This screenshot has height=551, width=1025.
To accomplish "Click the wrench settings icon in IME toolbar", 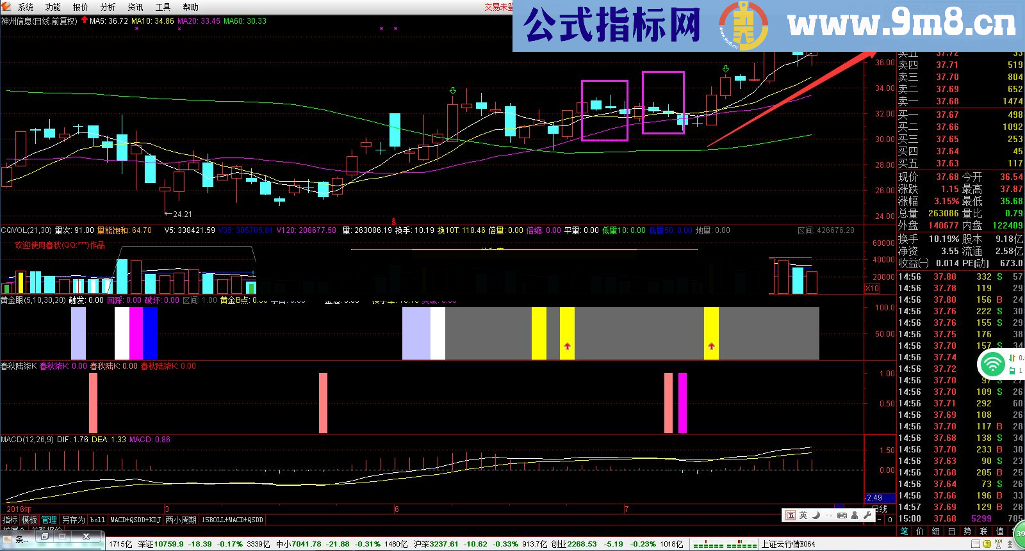I will coord(867,515).
